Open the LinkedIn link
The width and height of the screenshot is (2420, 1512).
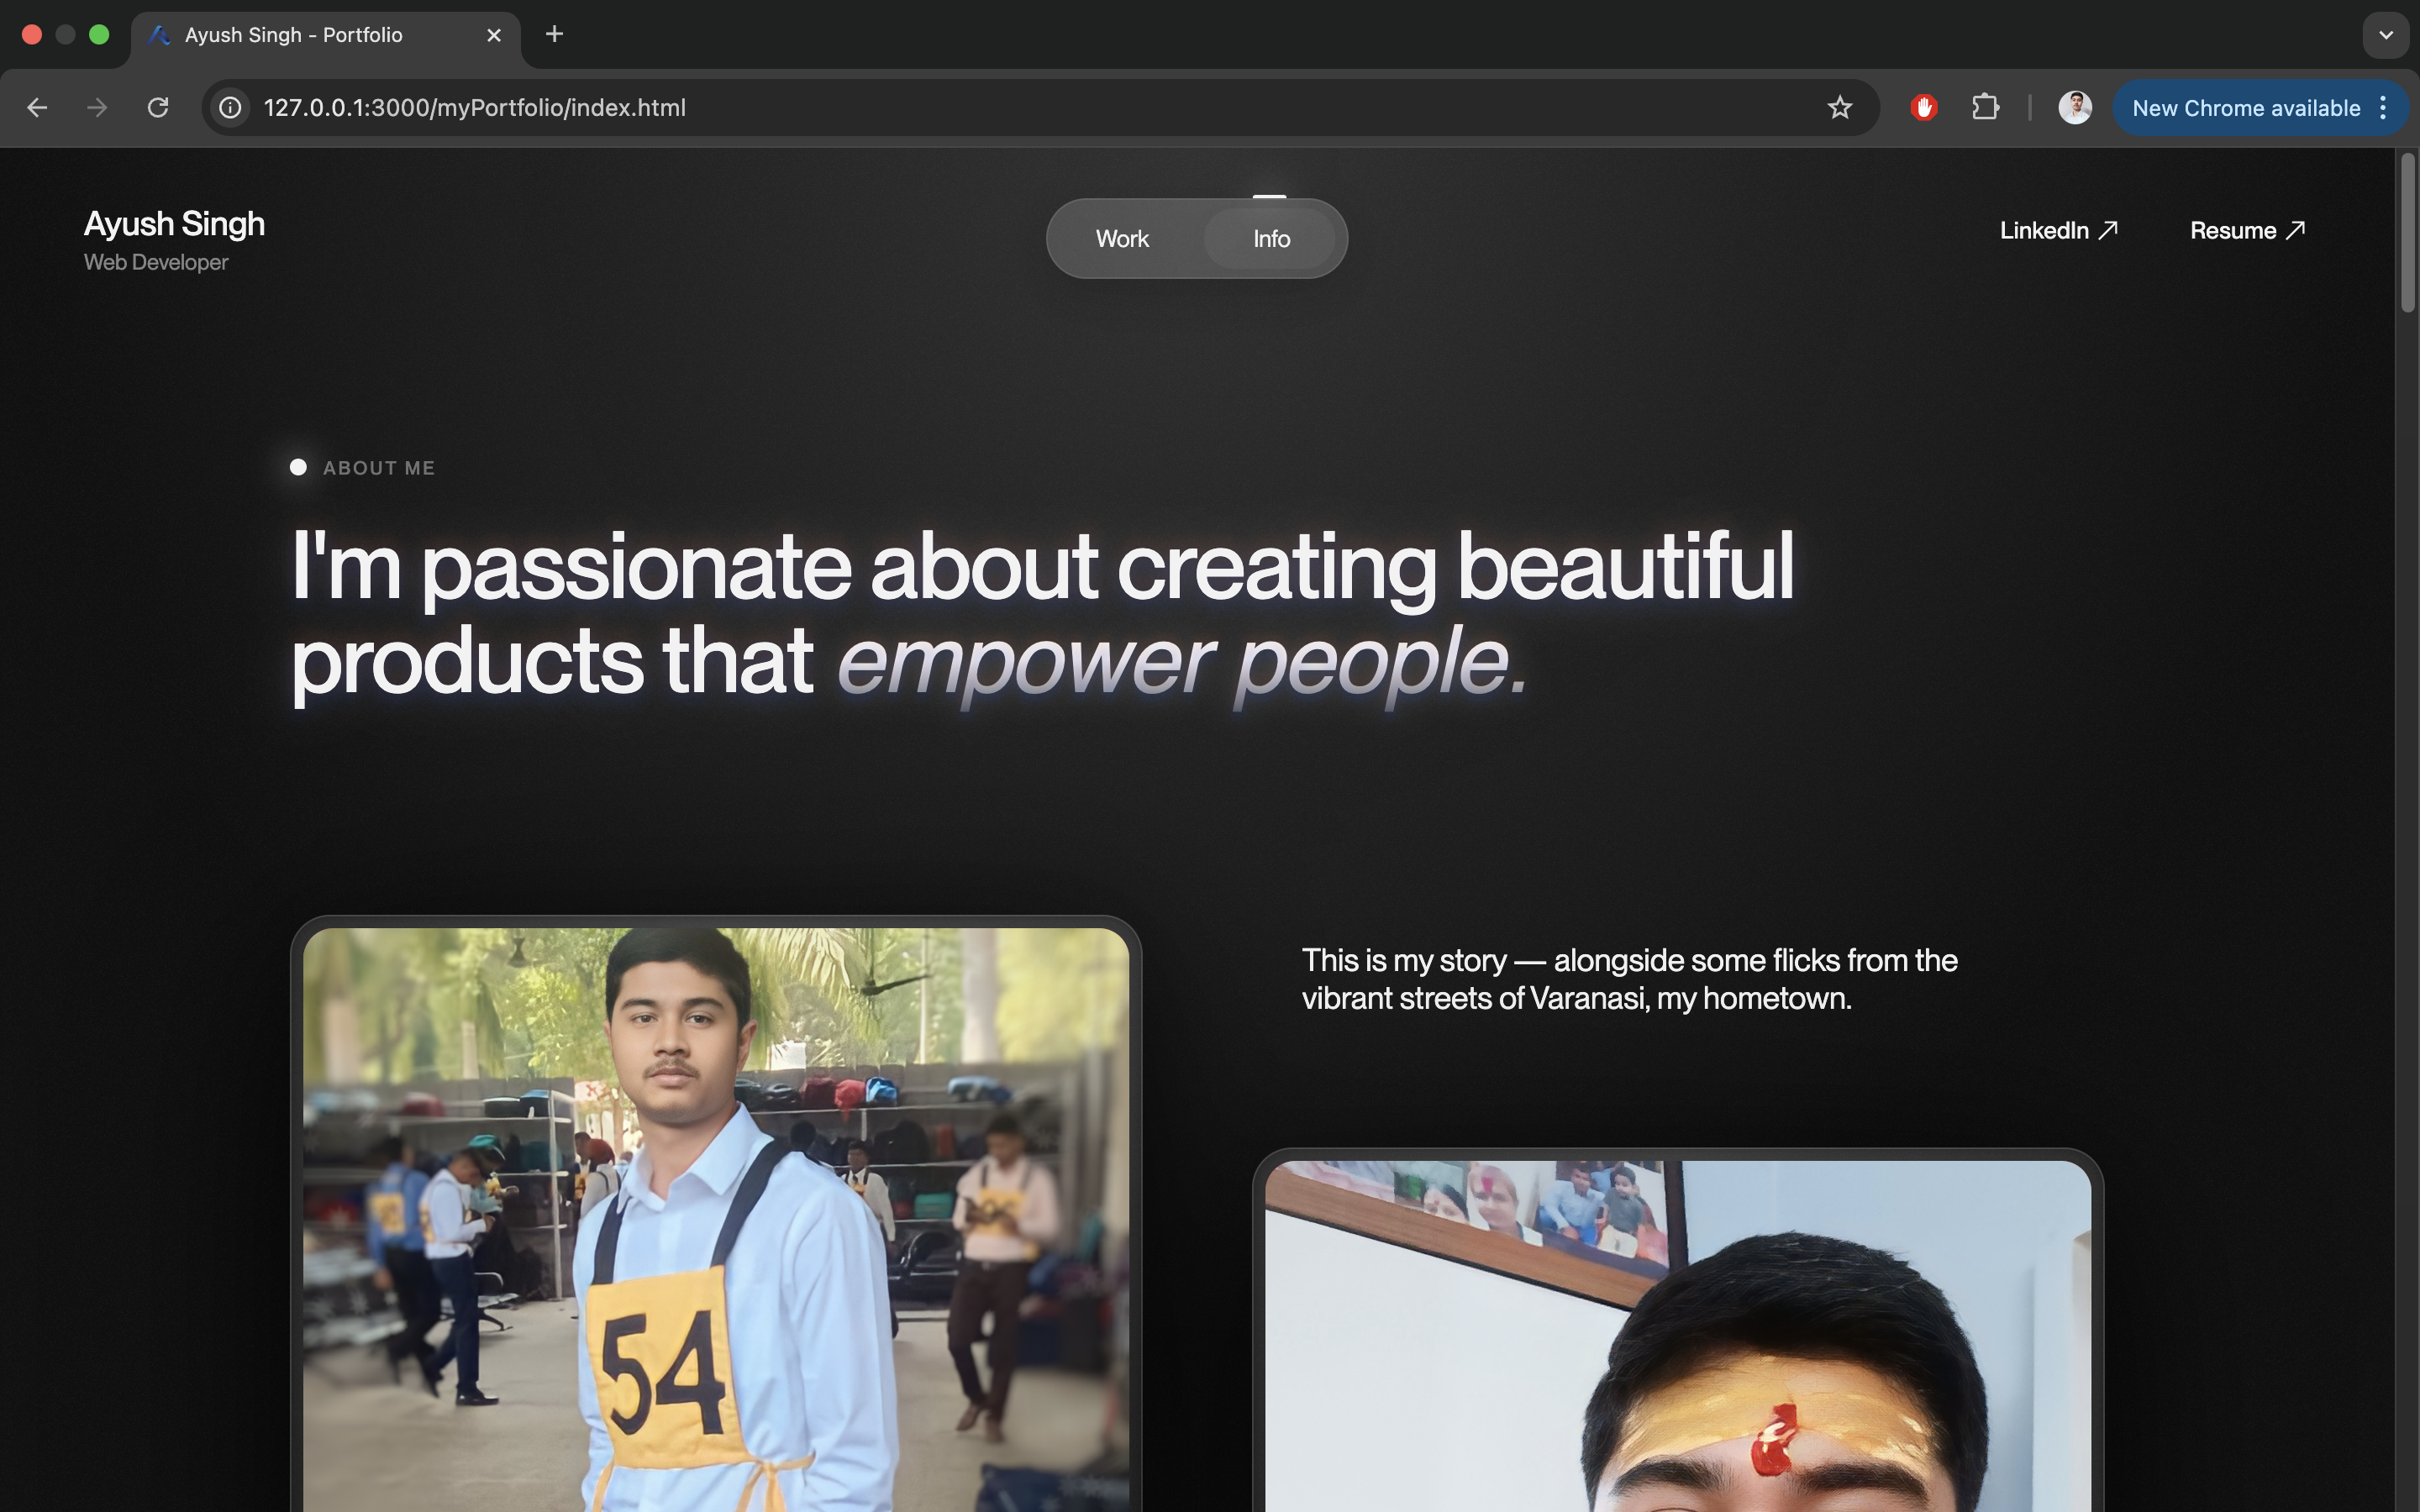pyautogui.click(x=2058, y=231)
